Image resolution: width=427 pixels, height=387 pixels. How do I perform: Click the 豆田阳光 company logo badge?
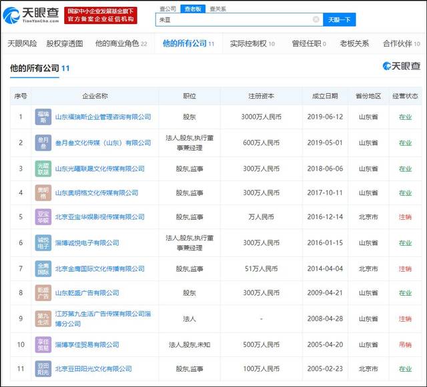click(43, 368)
